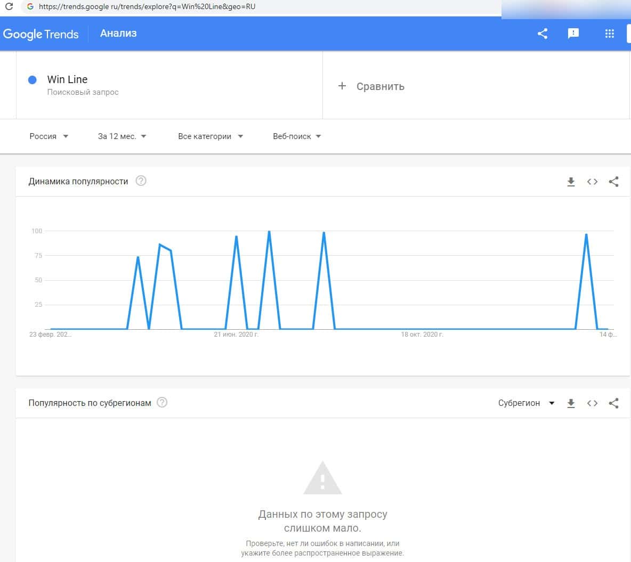Click the Google favicon in address bar

(x=30, y=6)
